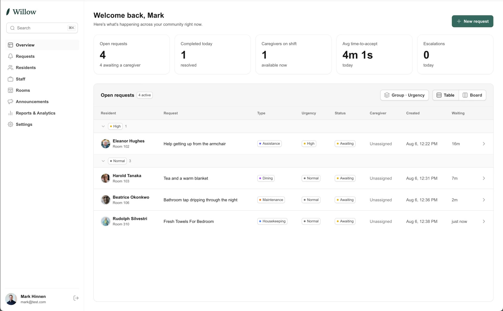The height and width of the screenshot is (311, 503).
Task: Click Beatrice Okonkwo's avatar
Action: click(106, 200)
